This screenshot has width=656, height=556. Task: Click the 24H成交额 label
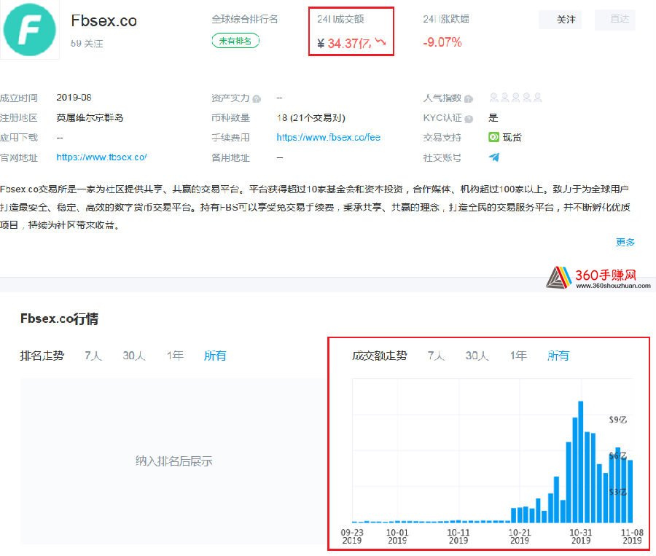coord(340,19)
